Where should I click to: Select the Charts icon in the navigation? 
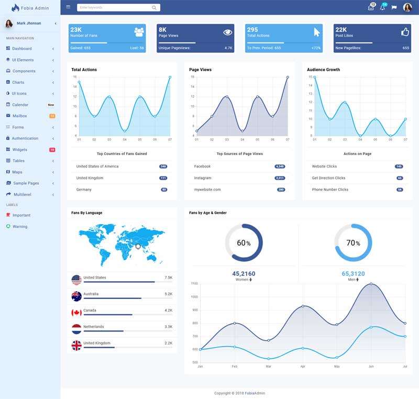(x=7, y=82)
